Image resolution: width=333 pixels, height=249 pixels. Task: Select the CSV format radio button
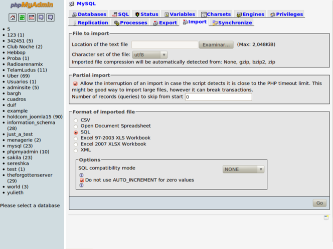76,120
